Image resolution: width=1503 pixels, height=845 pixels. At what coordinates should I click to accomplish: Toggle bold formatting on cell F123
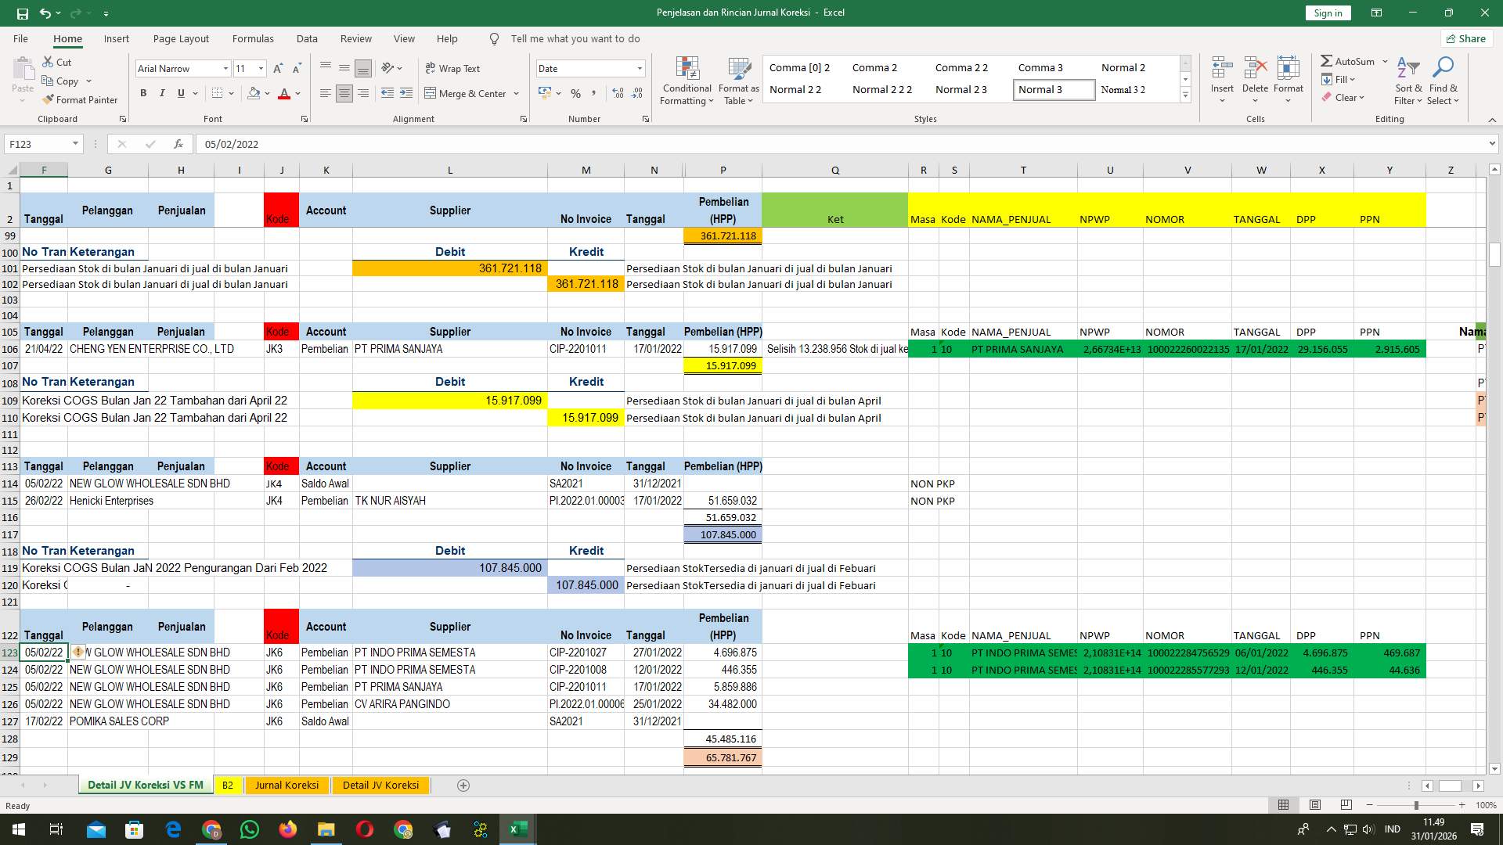click(143, 93)
